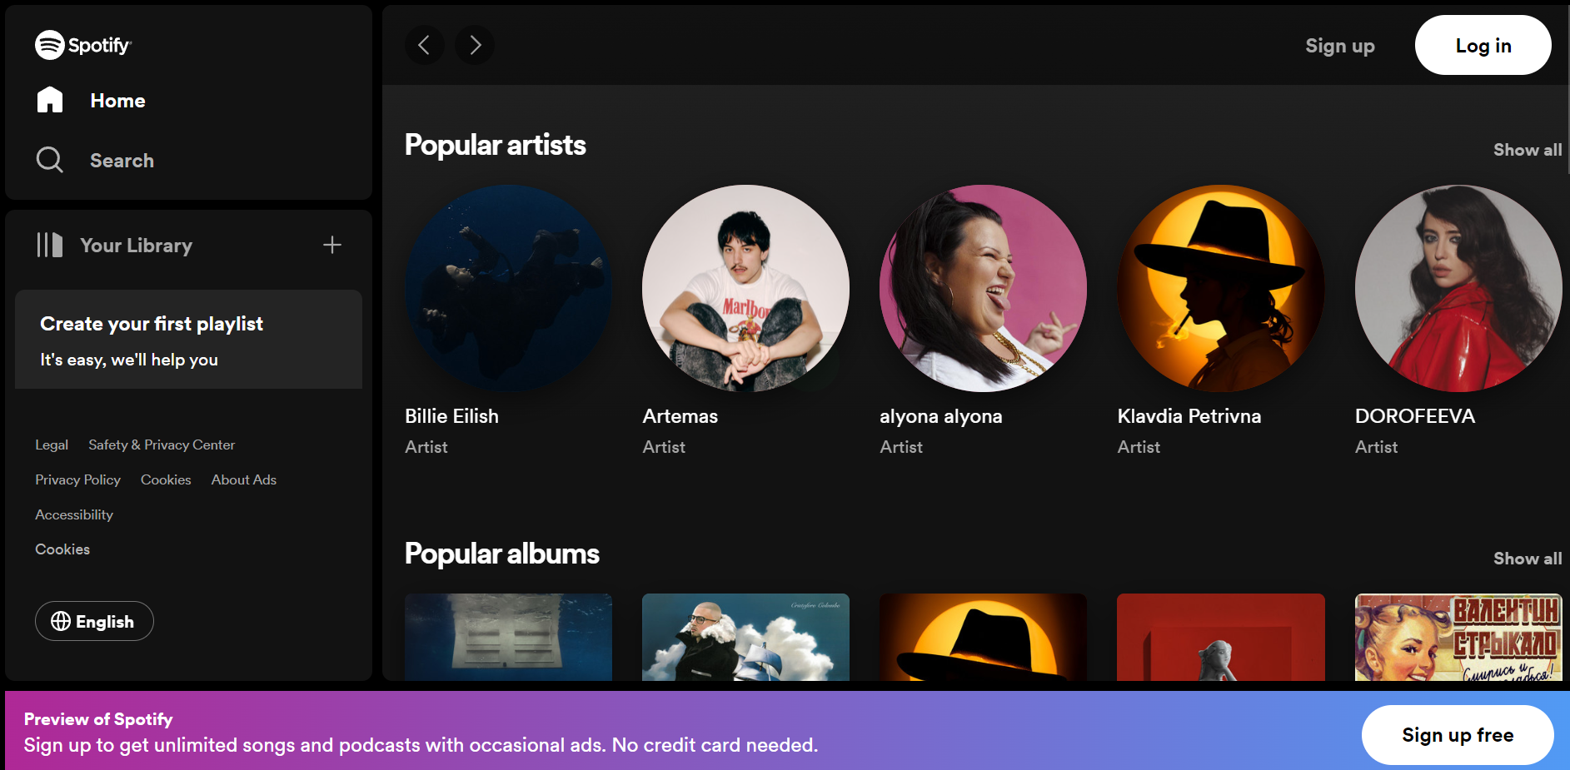Go forward using the right arrow
The height and width of the screenshot is (770, 1570).
pyautogui.click(x=475, y=45)
